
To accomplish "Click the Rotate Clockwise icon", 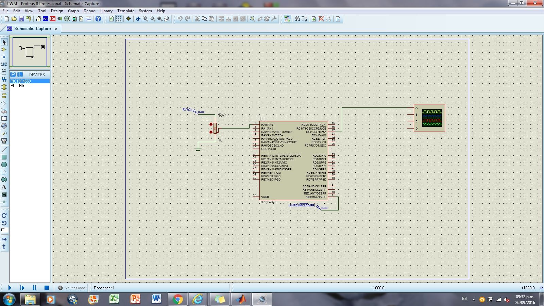I will pyautogui.click(x=4, y=216).
